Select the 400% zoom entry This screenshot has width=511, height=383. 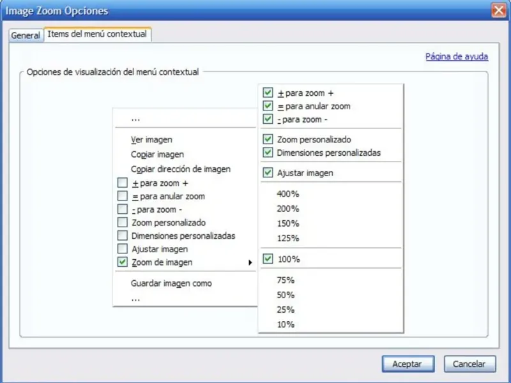[x=288, y=193]
